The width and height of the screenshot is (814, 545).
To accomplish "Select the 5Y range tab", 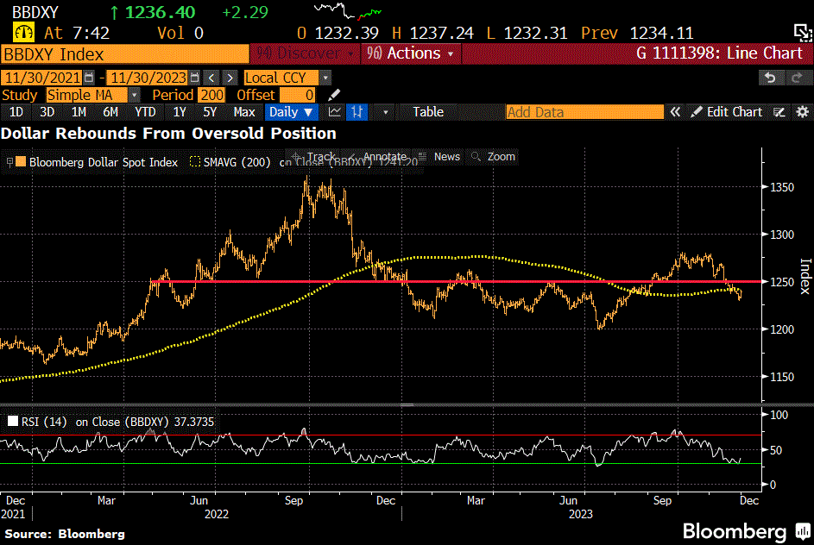I will pyautogui.click(x=210, y=112).
